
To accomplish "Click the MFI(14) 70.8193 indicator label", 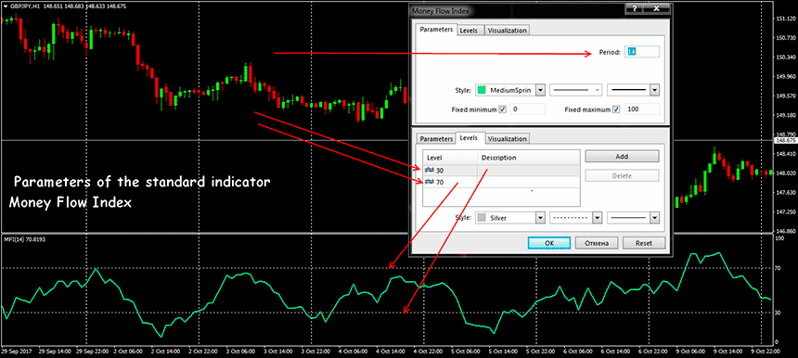I will [x=24, y=239].
